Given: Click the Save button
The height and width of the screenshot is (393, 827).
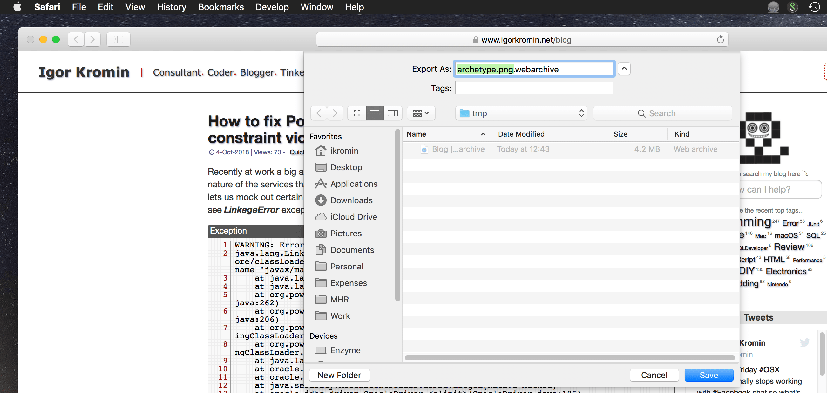Looking at the screenshot, I should (x=708, y=375).
